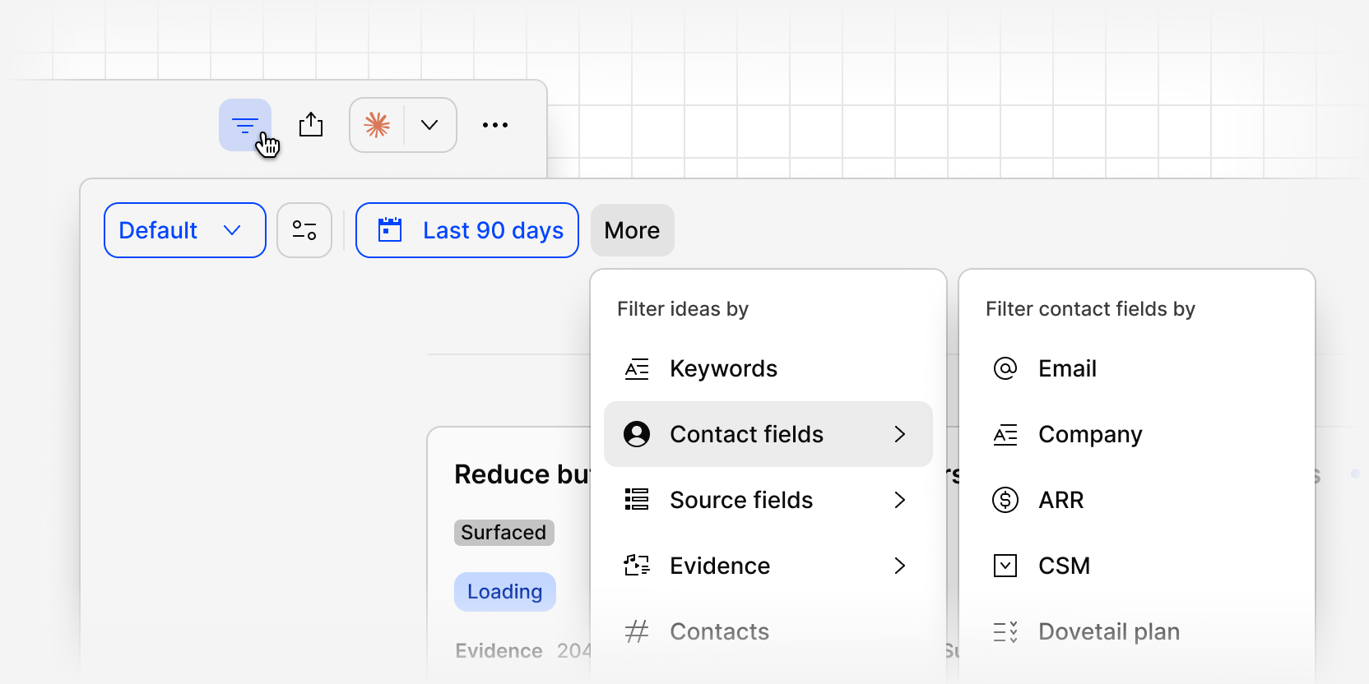The height and width of the screenshot is (684, 1369).
Task: Click the Company text field icon
Action: [1005, 434]
